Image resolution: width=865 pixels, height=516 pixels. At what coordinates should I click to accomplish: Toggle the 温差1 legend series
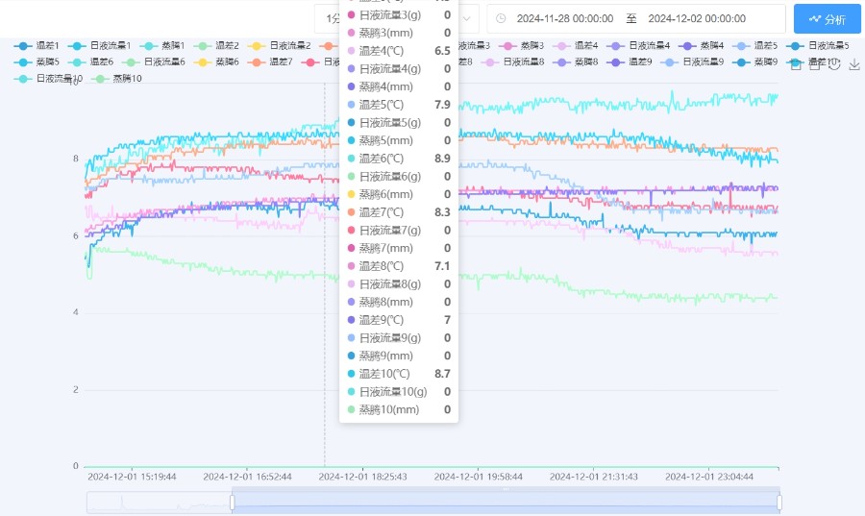(37, 46)
